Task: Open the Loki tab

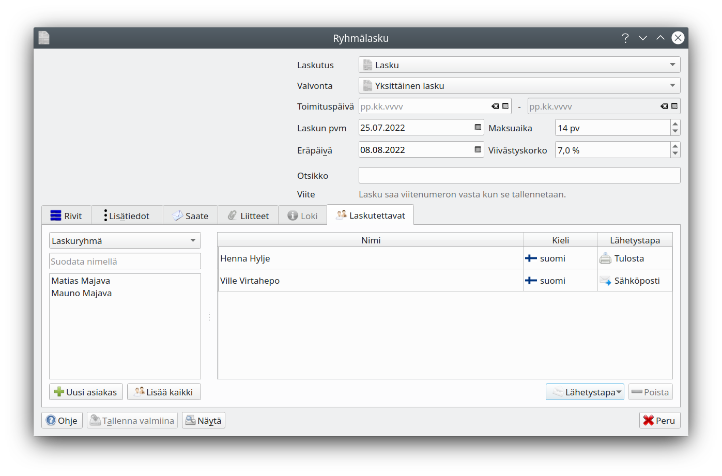Action: pos(303,216)
